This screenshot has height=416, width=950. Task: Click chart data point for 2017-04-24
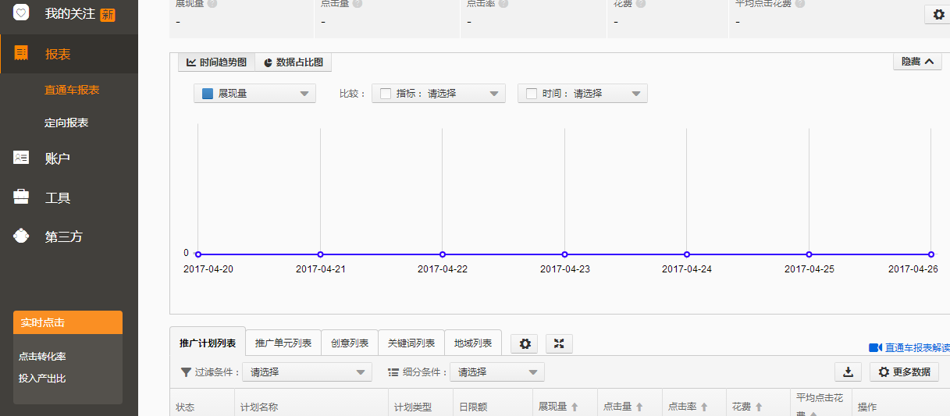[687, 254]
